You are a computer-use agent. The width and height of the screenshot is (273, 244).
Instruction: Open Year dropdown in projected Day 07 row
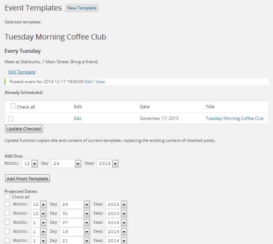pos(116,222)
